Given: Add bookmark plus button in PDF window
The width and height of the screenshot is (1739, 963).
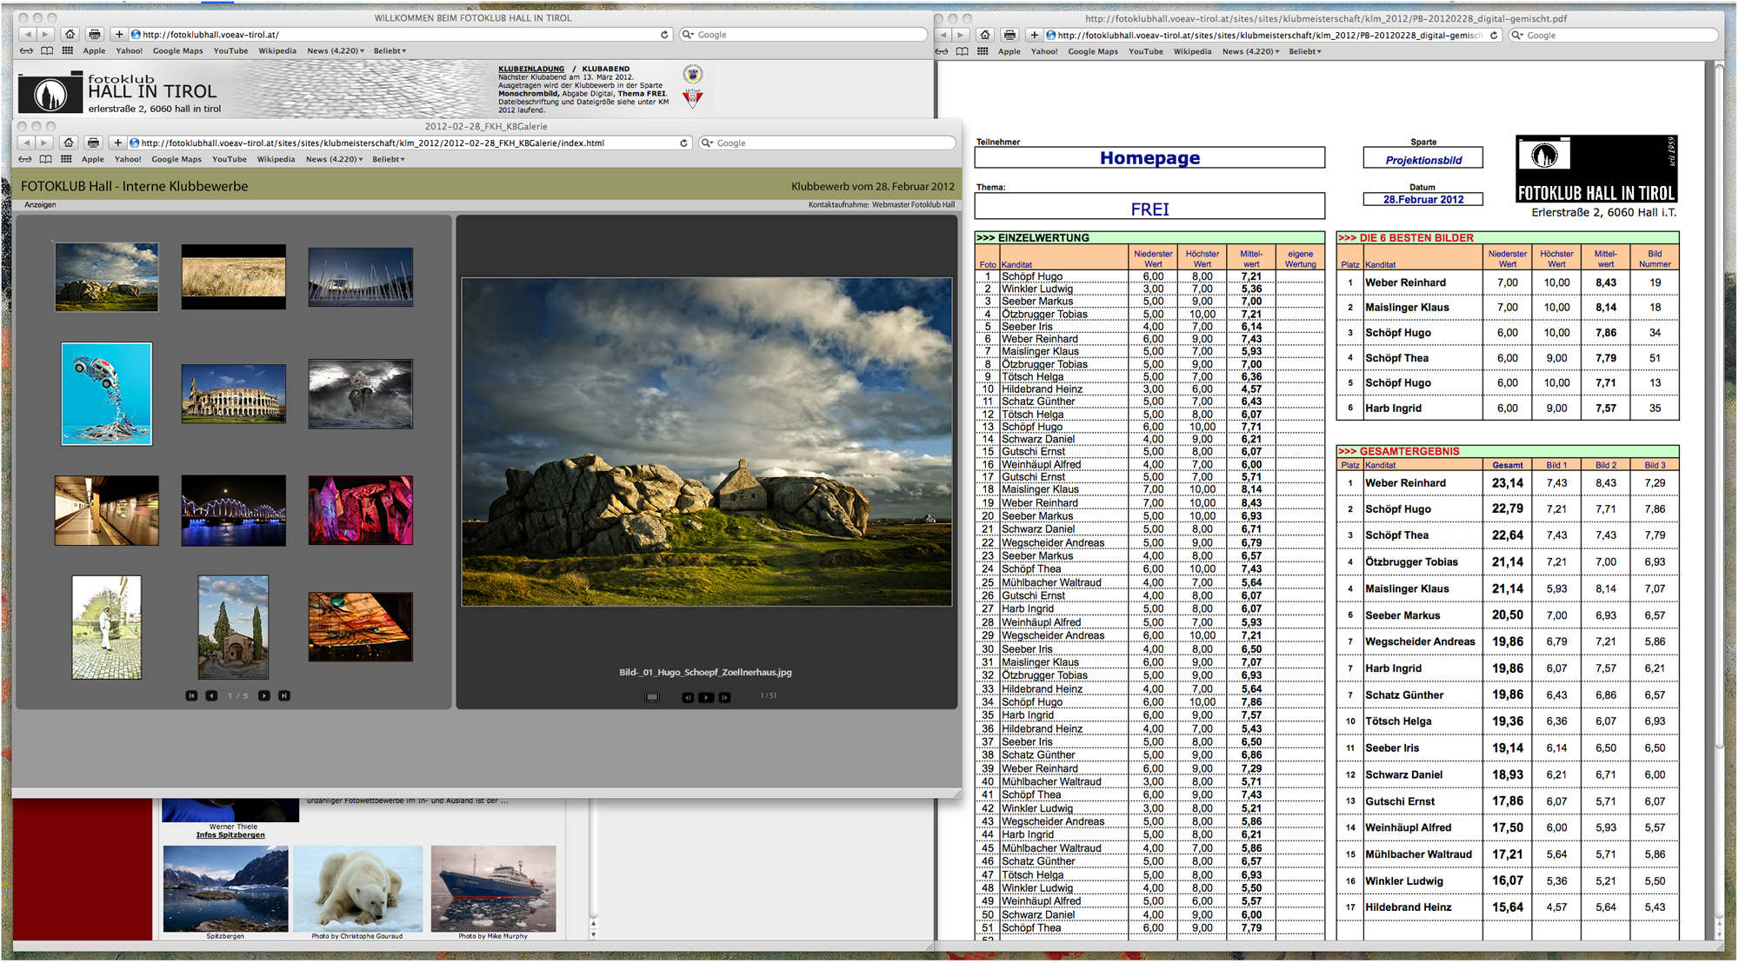Looking at the screenshot, I should [1034, 35].
